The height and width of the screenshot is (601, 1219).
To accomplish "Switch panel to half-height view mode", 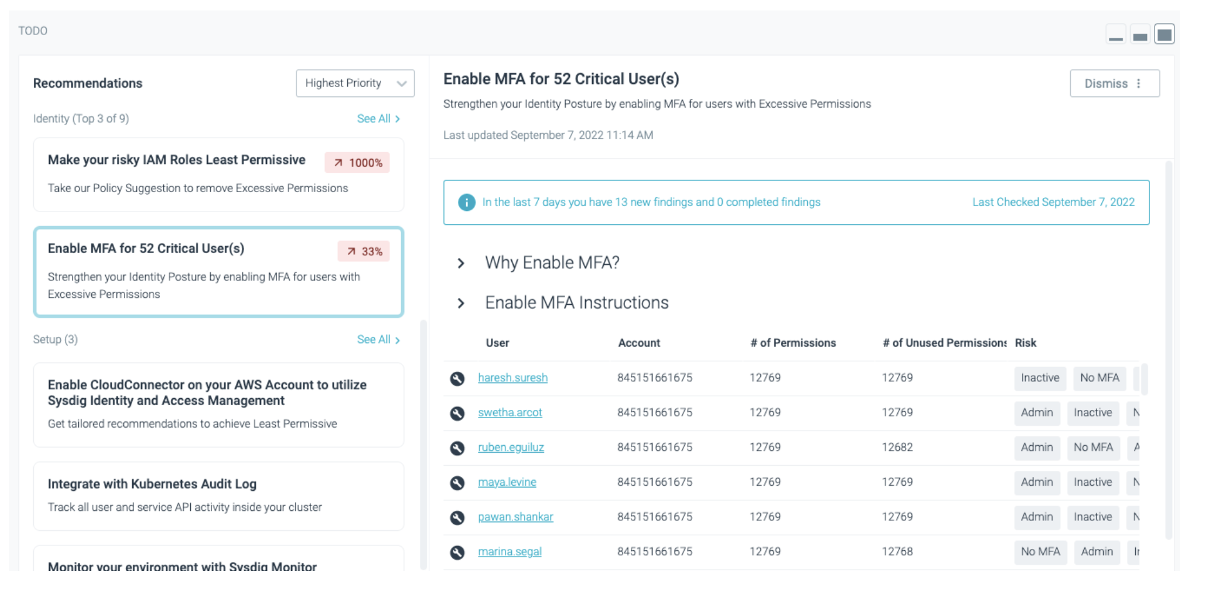I will [x=1140, y=34].
